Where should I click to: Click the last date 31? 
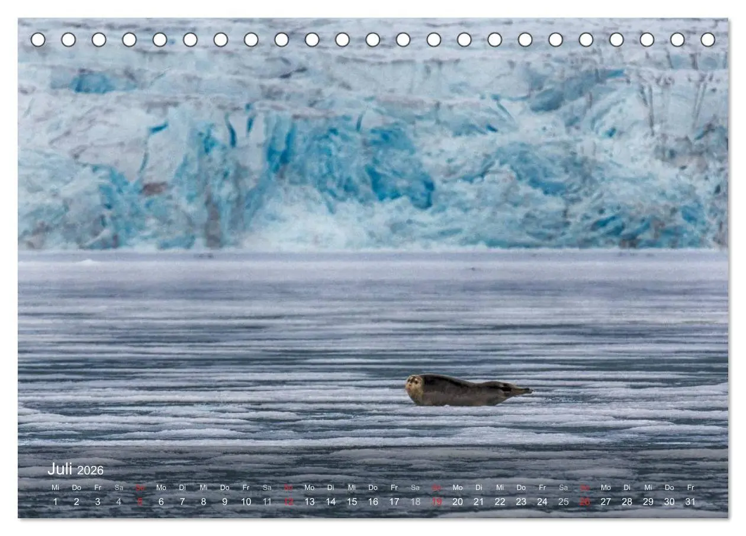click(690, 502)
